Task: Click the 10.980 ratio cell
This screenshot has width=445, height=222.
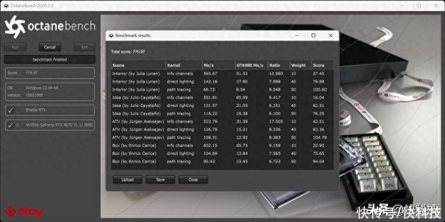Action: coord(276,74)
